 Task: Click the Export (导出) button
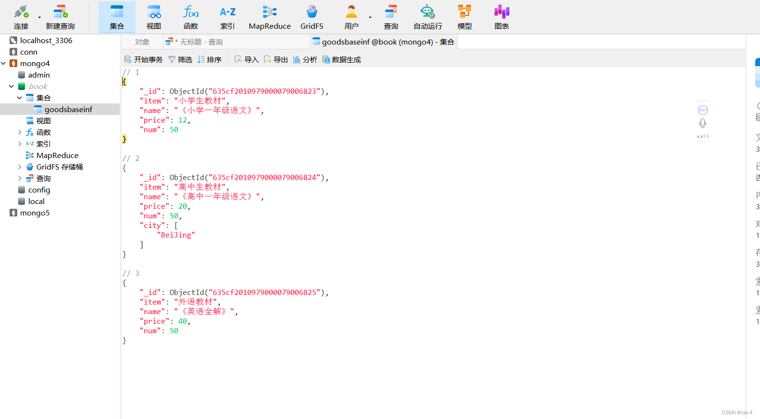coord(276,59)
